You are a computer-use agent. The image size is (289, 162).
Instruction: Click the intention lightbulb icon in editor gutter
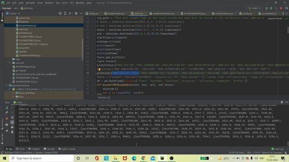[x=99, y=69]
